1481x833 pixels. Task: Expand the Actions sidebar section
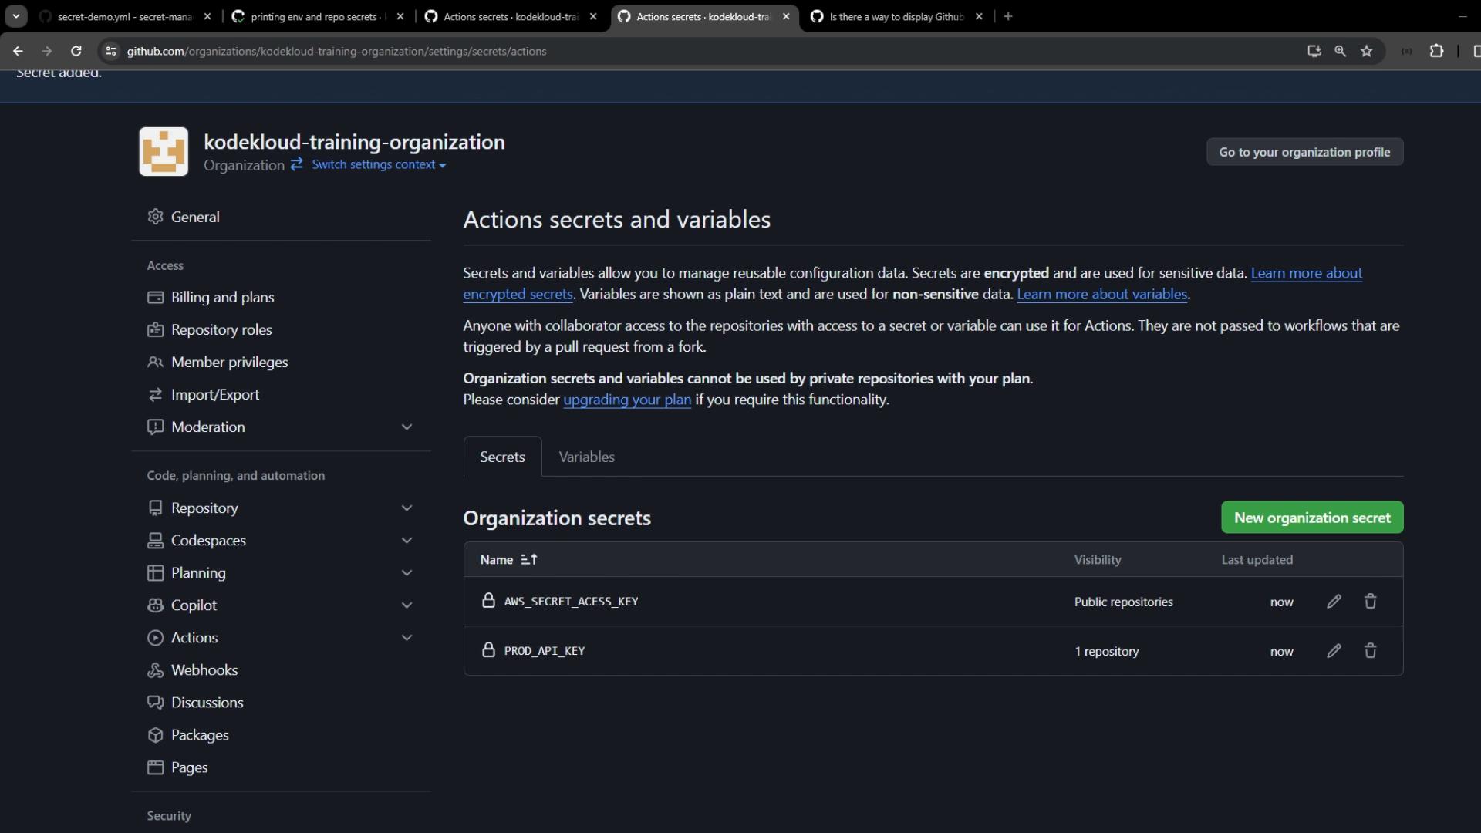point(407,638)
